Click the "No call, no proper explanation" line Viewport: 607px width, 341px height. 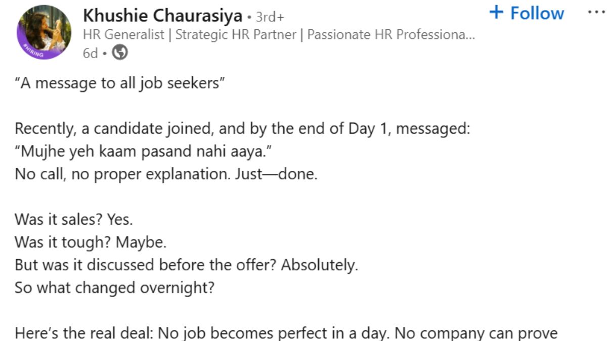tap(165, 174)
